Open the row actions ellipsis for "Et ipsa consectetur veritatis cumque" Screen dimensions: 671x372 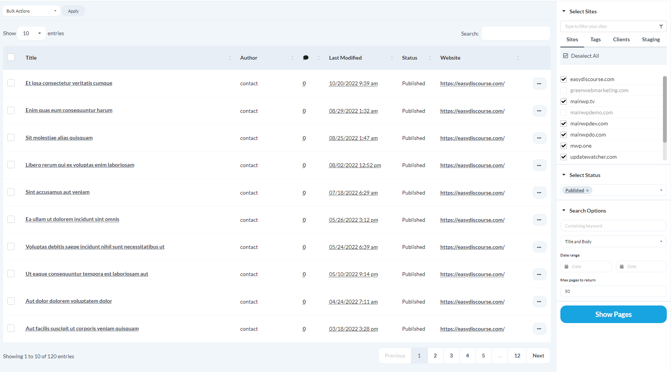(x=539, y=83)
